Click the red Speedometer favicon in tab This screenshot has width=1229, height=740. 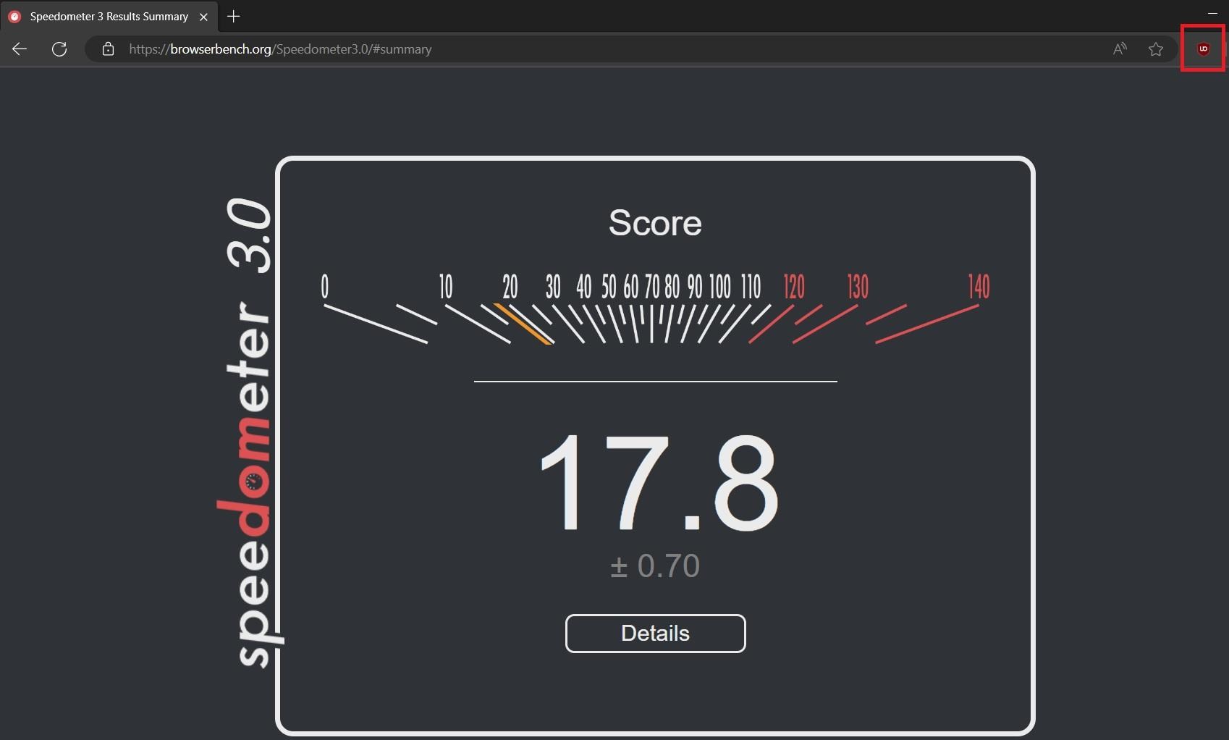click(x=14, y=17)
